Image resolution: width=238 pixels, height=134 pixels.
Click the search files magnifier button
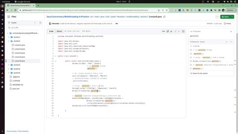click(x=41, y=23)
